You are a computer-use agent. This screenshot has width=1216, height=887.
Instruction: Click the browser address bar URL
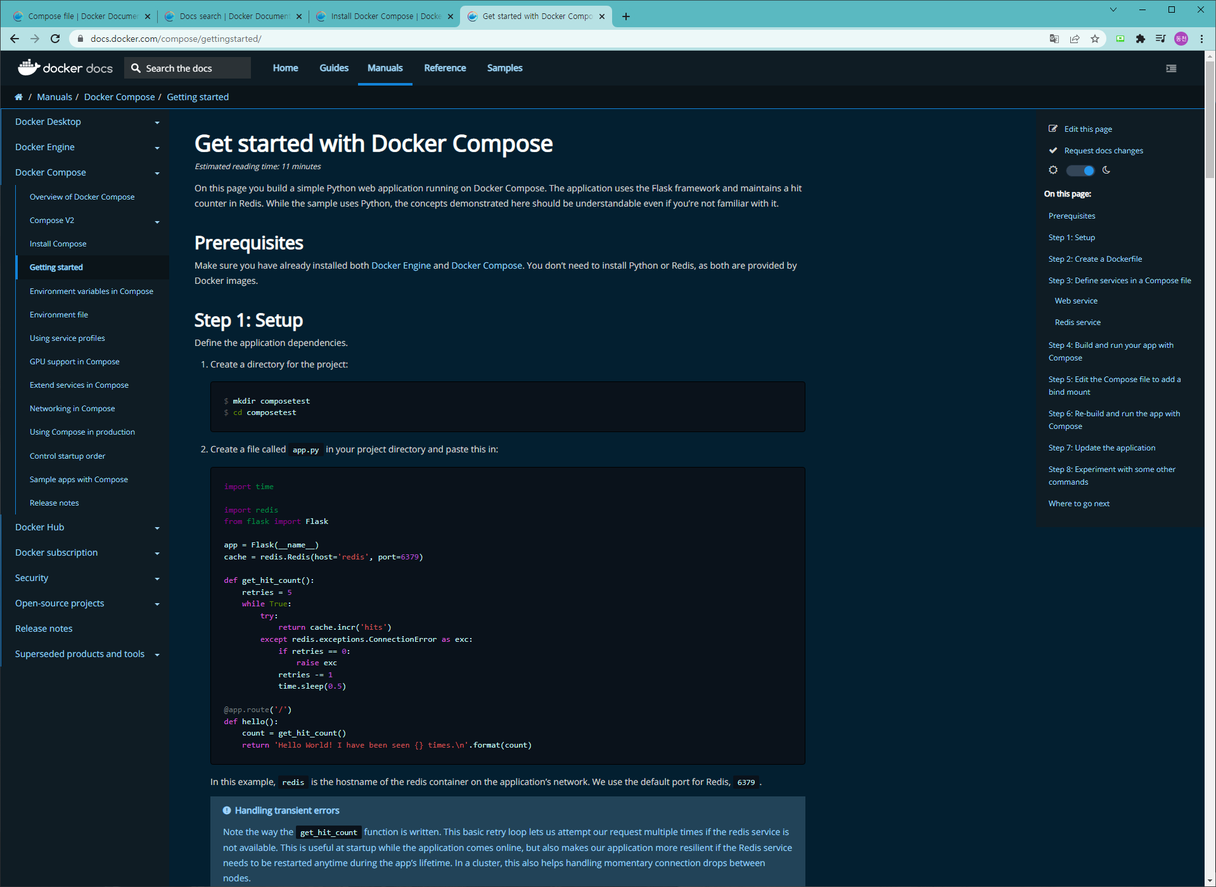click(x=176, y=39)
